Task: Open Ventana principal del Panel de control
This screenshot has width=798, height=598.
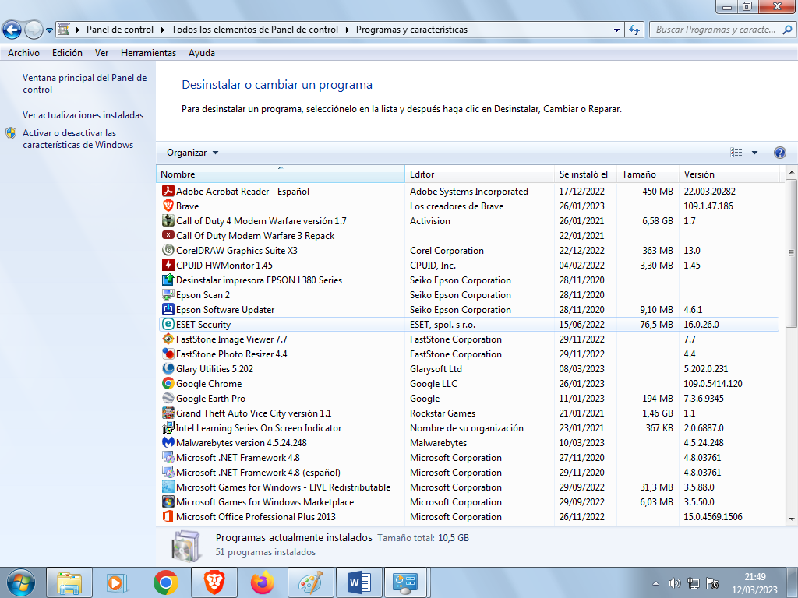Action: 84,83
